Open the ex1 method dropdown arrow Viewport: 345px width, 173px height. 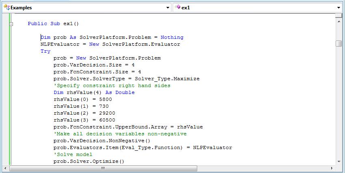(x=339, y=8)
